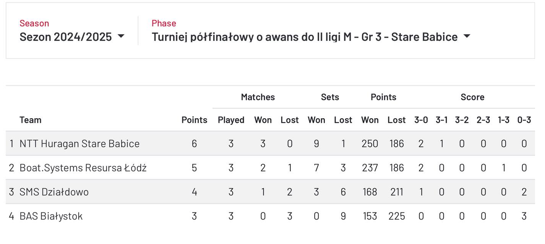Click the Season label
Screen dimensions: 545x244
(34, 23)
